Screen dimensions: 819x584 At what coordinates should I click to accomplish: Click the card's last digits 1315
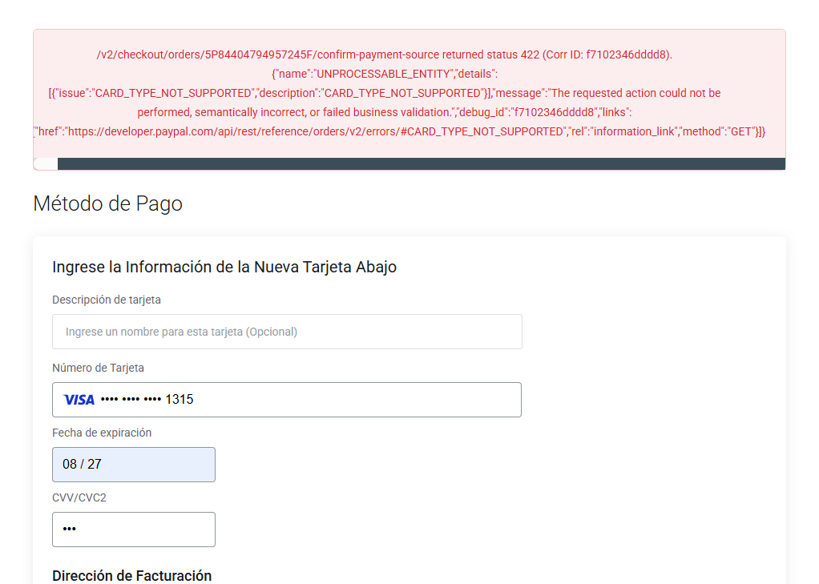[x=180, y=400]
